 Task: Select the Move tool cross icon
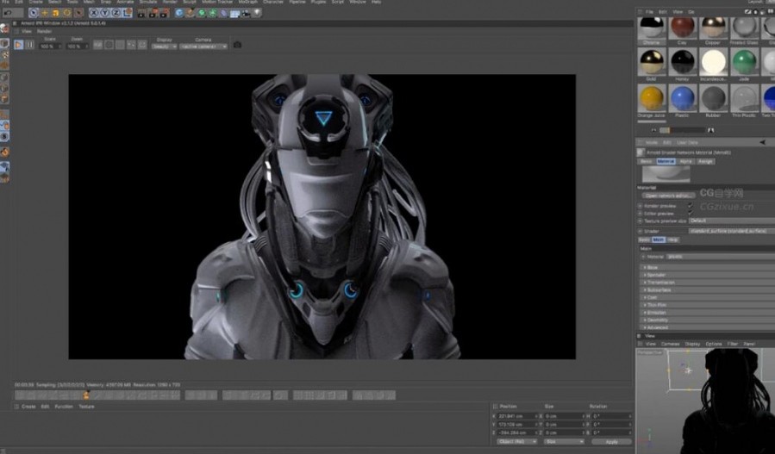click(x=45, y=13)
